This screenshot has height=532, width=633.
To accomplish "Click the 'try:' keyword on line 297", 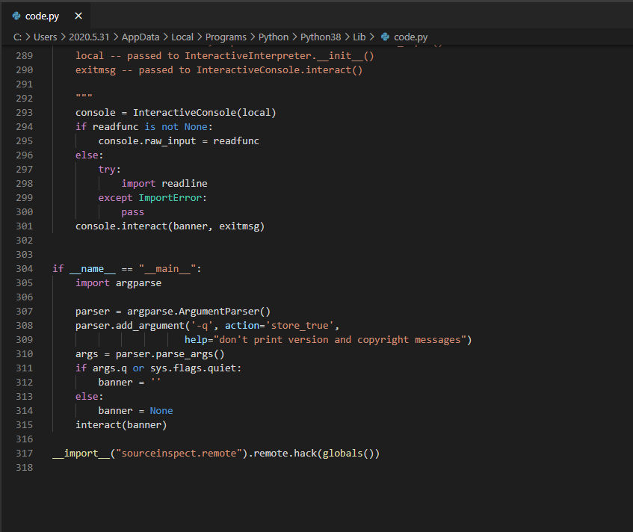I will click(x=109, y=169).
